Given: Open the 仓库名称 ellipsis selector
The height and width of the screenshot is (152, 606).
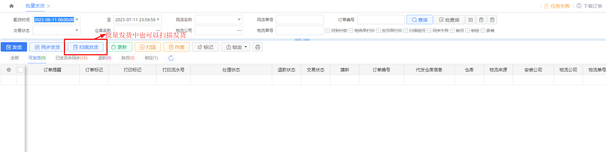Looking at the screenshot, I should click(158, 31).
